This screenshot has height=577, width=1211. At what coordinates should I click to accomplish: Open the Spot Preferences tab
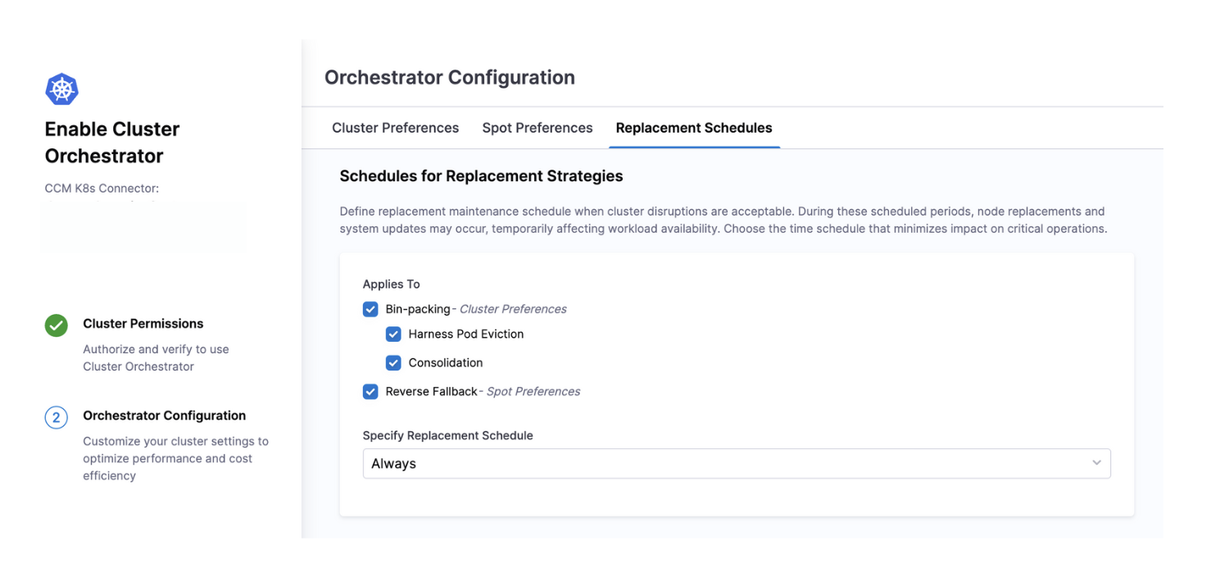(537, 128)
